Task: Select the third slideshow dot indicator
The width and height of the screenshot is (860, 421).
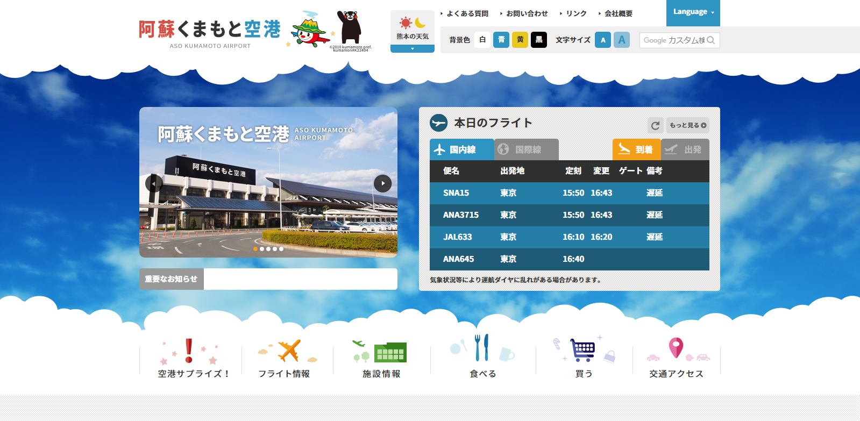Action: [x=268, y=249]
